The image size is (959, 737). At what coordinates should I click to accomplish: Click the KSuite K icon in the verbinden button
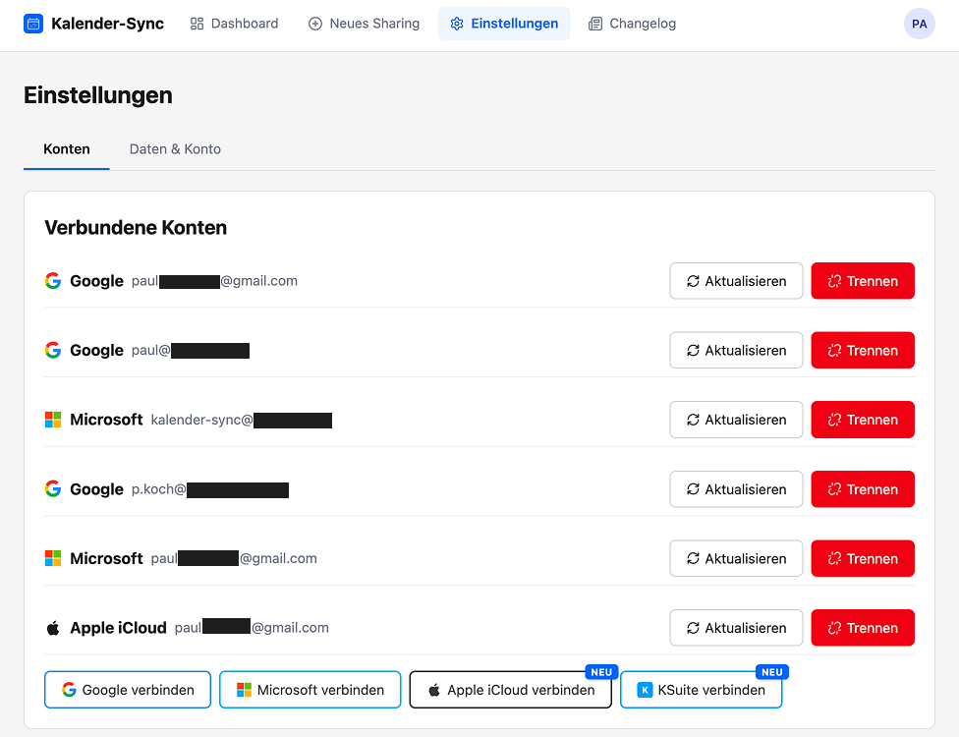click(x=647, y=690)
